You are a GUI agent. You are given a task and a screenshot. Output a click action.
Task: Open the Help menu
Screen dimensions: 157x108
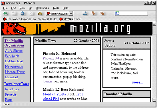(x=65, y=8)
